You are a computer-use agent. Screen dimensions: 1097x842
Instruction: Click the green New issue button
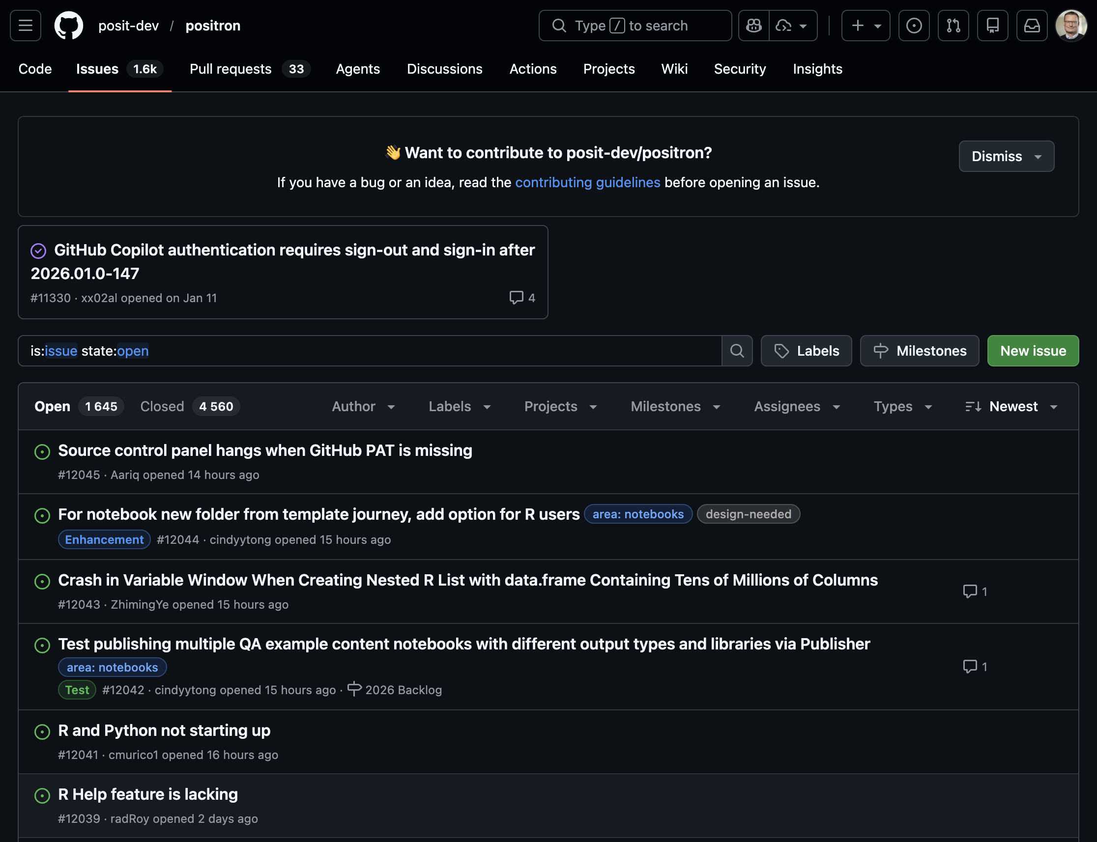click(x=1032, y=351)
